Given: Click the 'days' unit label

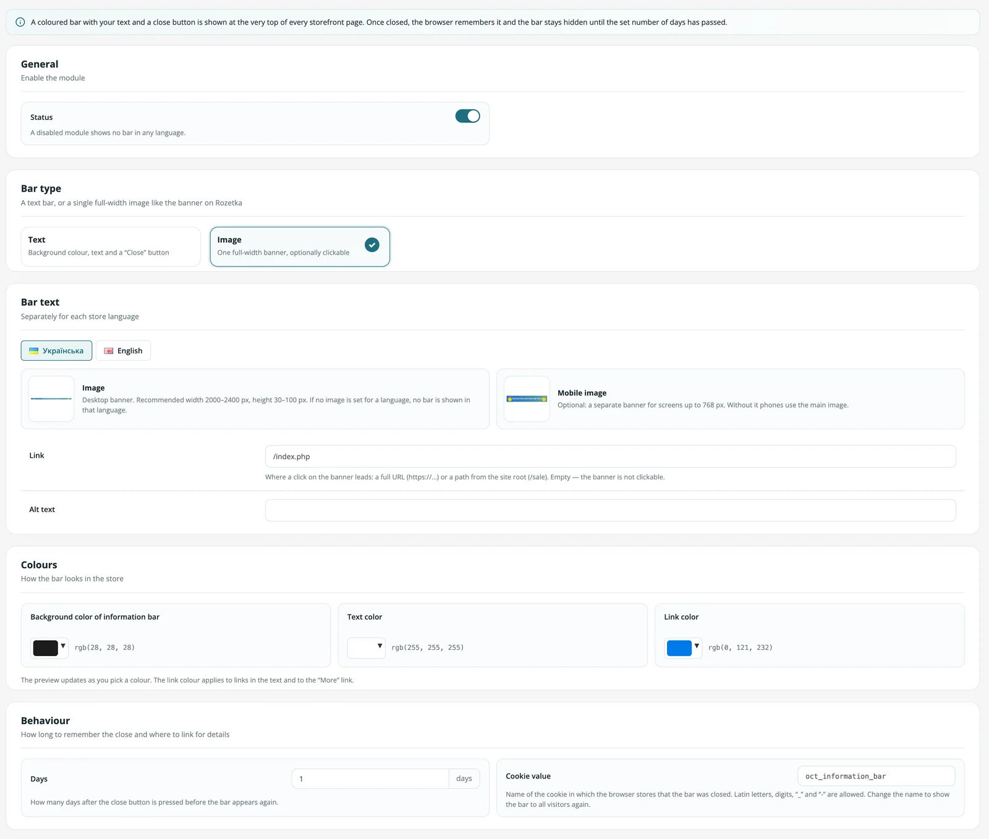Looking at the screenshot, I should tap(464, 778).
